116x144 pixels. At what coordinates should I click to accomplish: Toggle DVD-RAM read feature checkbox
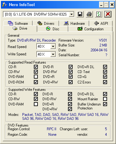[36, 76]
